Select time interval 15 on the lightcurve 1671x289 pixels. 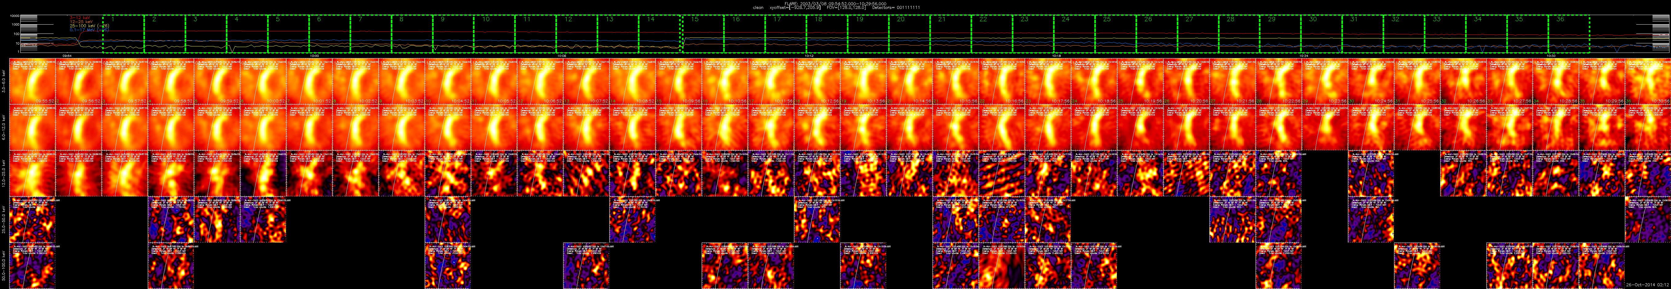[703, 34]
